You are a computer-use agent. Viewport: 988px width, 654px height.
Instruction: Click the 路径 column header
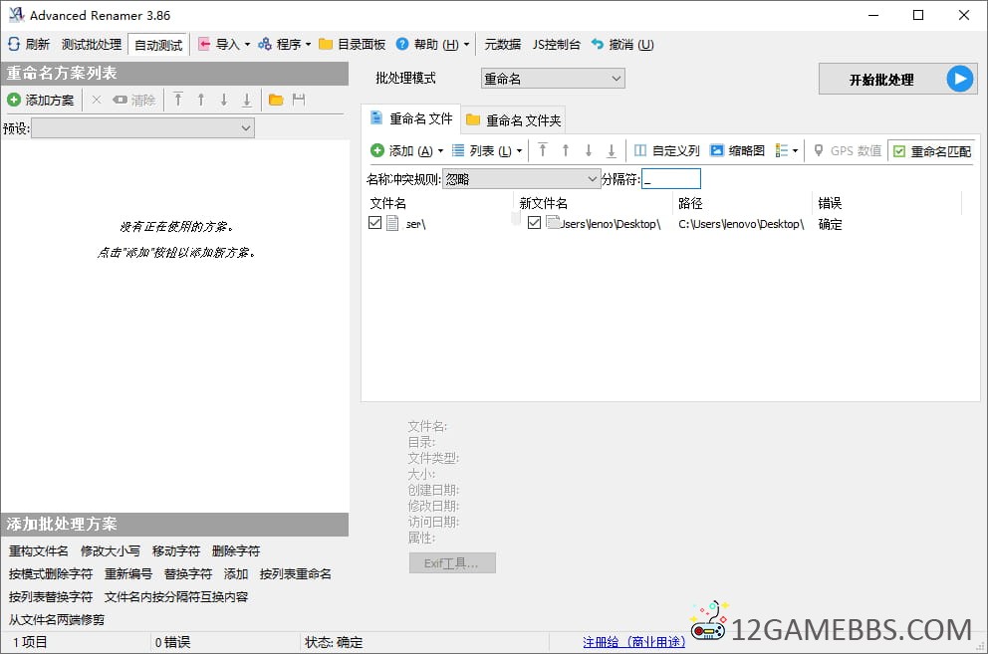pos(691,203)
